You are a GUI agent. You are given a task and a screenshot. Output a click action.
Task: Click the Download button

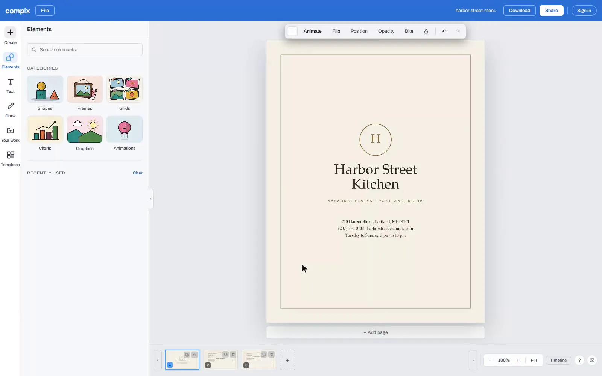[520, 11]
